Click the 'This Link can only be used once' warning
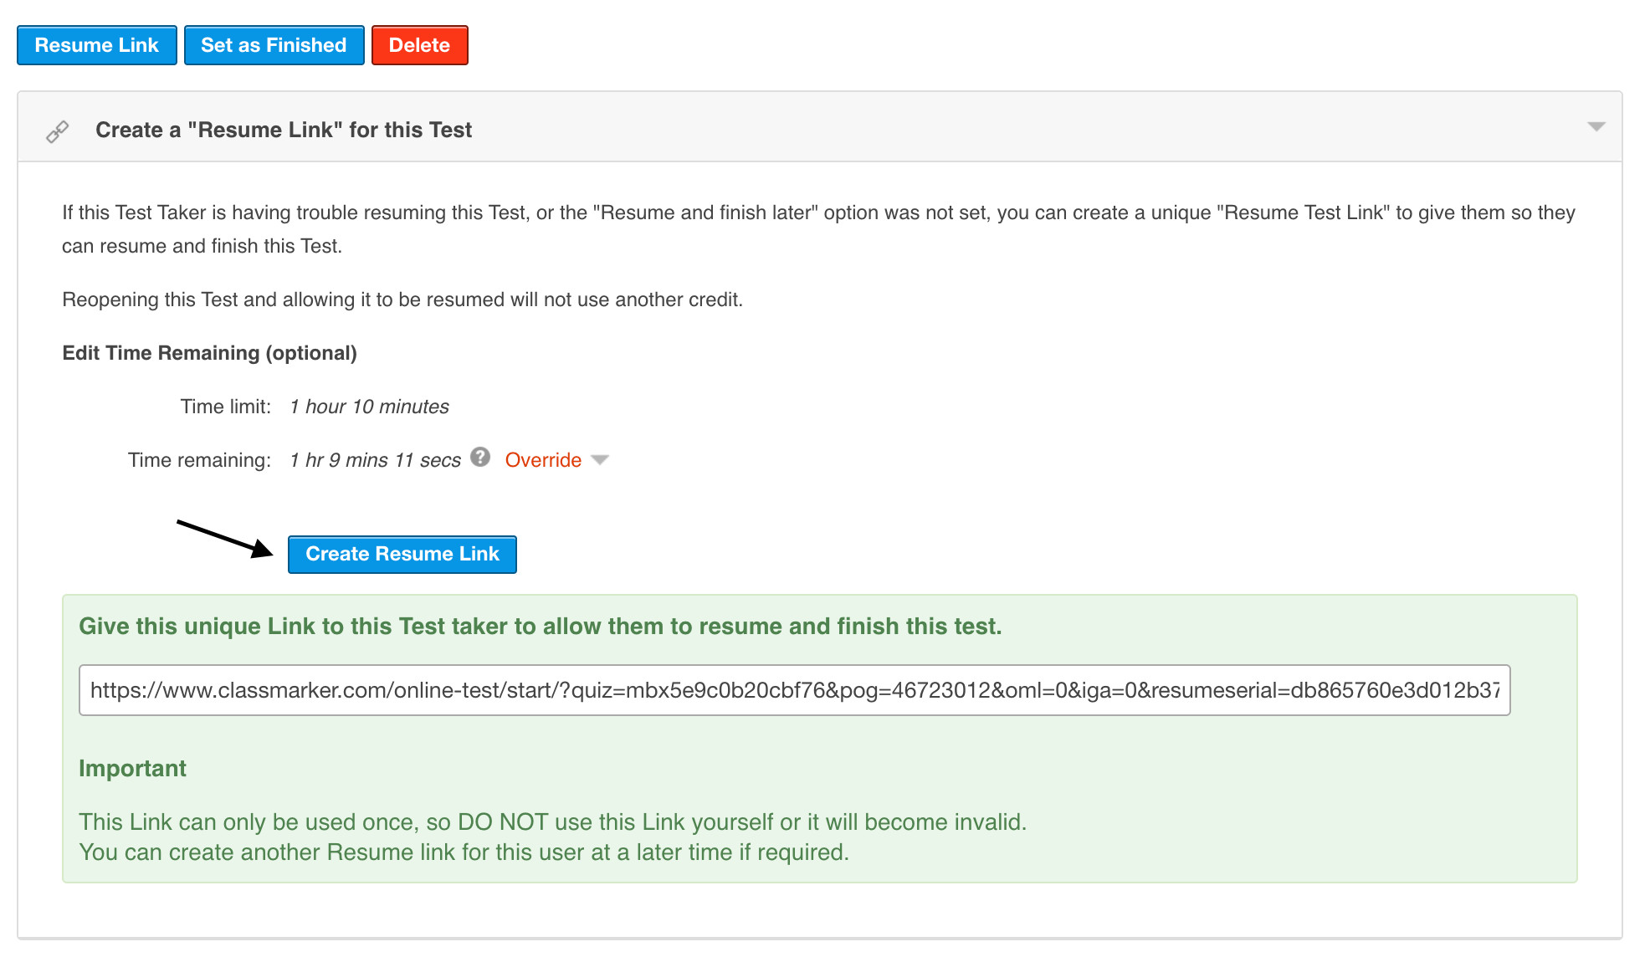 pos(552,821)
